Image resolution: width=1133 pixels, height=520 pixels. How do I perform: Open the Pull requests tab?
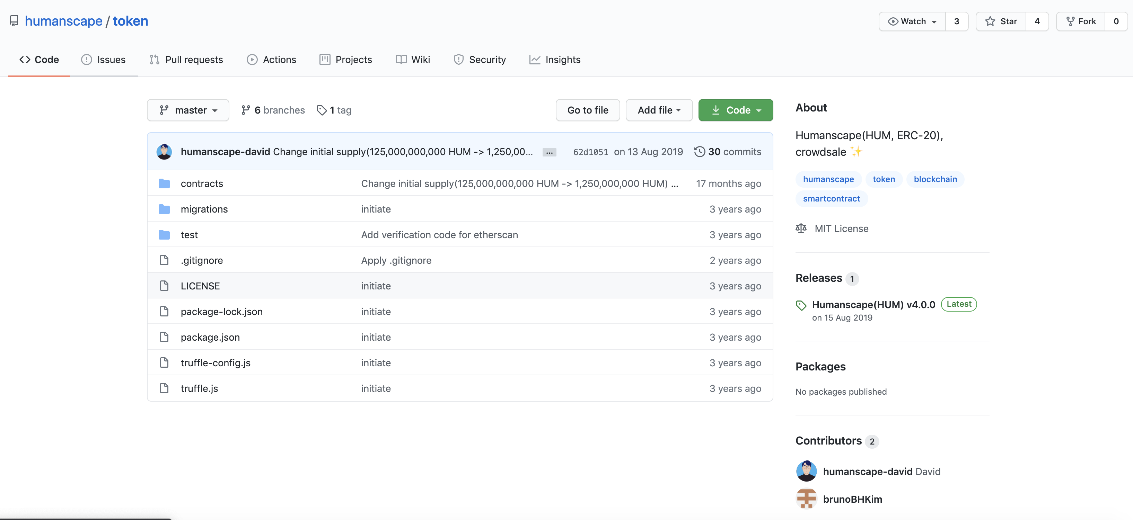pyautogui.click(x=186, y=59)
